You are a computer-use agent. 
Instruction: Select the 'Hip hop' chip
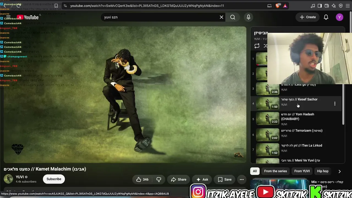[x=323, y=171]
